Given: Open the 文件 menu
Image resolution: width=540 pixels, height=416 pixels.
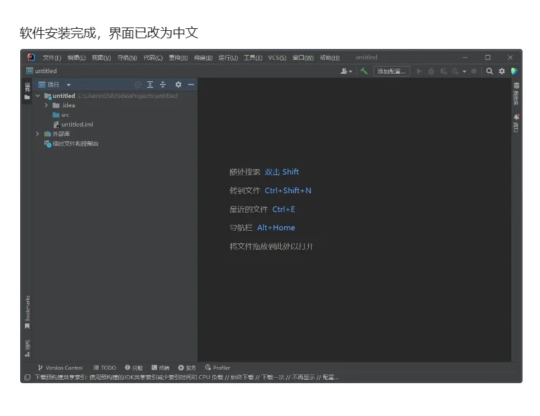Looking at the screenshot, I should (51, 57).
